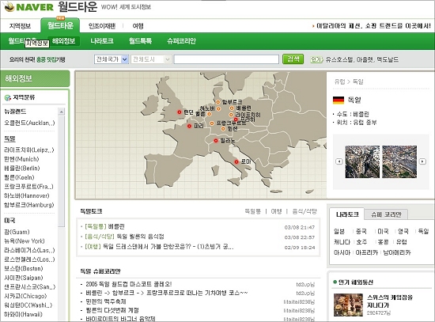Click 보스턴(Boston) in region list

click(23, 268)
